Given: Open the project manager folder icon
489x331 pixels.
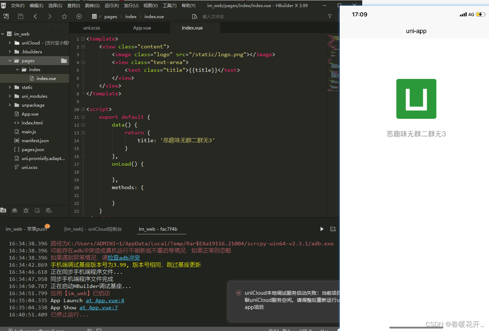Looking at the screenshot, I should (4, 210).
